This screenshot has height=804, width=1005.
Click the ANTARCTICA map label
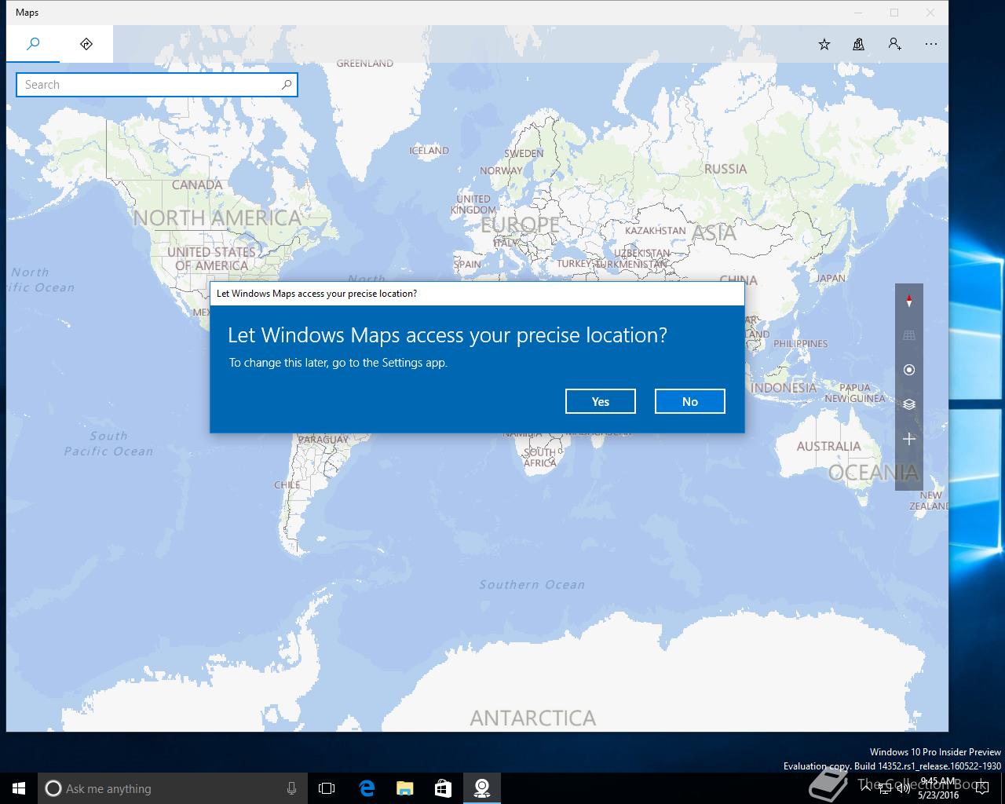[533, 718]
